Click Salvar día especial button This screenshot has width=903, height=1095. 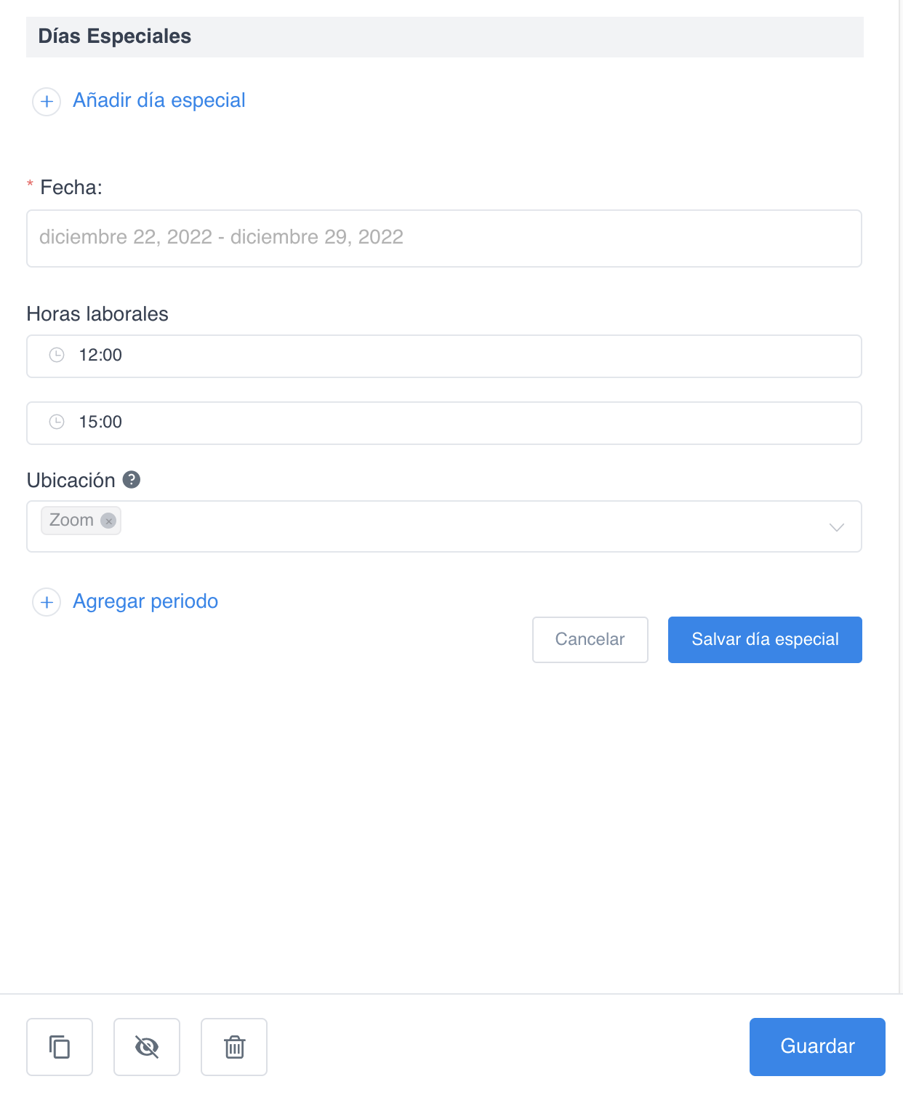click(x=764, y=639)
